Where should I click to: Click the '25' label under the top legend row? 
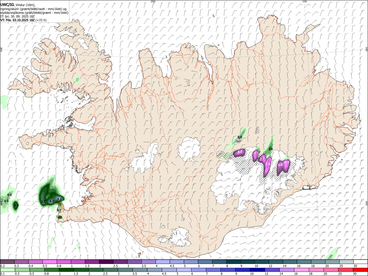coord(341,266)
